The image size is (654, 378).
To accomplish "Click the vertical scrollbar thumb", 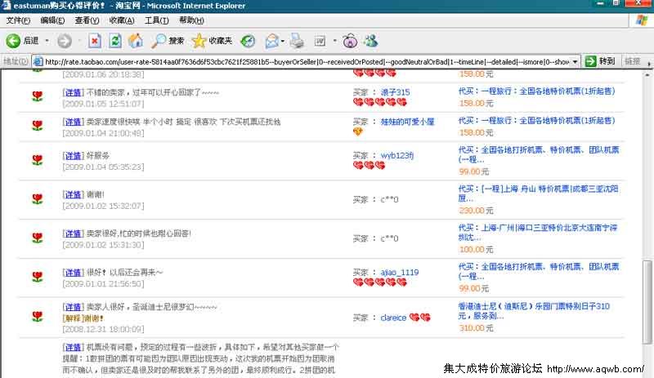I will (x=647, y=302).
